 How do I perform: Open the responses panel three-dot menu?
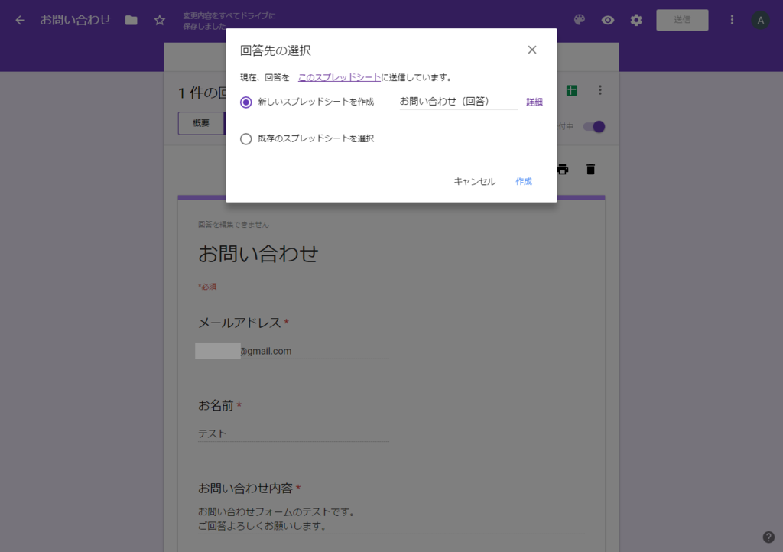pos(600,90)
